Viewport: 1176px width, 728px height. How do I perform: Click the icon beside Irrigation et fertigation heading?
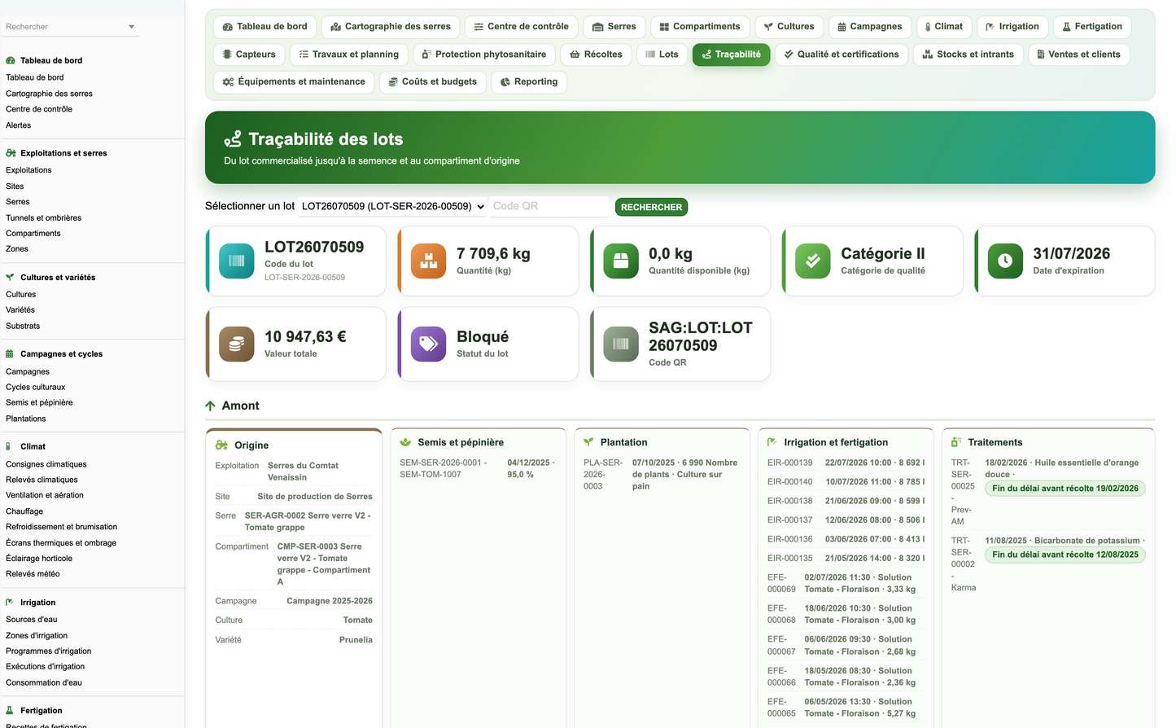[772, 442]
